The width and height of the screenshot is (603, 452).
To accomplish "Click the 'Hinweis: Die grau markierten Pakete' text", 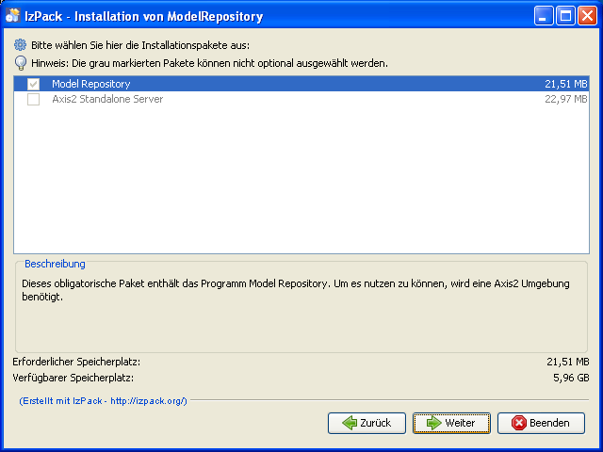I will point(209,63).
